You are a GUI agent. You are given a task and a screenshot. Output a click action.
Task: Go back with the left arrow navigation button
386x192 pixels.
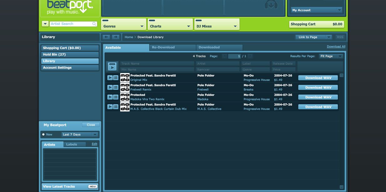tap(106, 37)
